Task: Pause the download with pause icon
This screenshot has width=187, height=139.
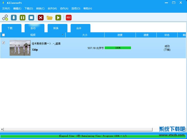Action: (x=22, y=18)
